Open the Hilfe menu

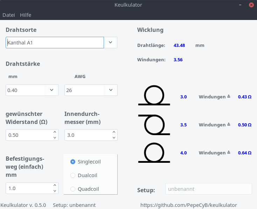click(x=26, y=15)
